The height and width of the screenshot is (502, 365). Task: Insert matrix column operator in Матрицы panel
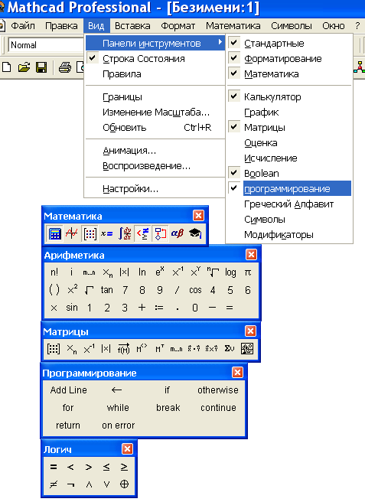point(142,349)
